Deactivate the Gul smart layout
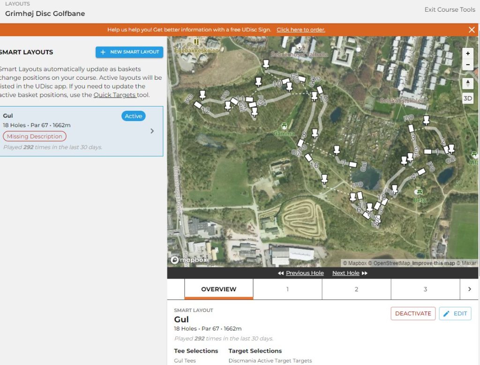This screenshot has width=480, height=365. click(x=412, y=313)
